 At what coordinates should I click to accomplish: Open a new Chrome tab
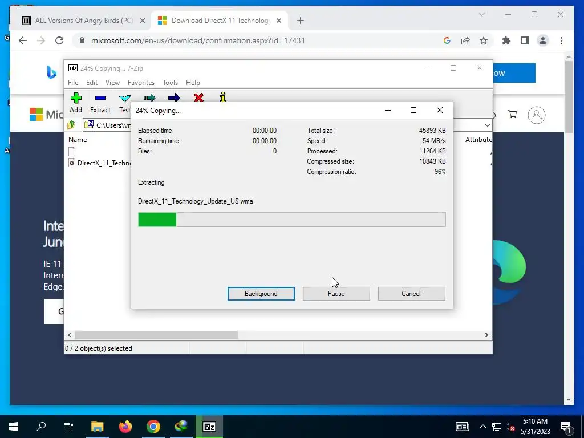click(x=301, y=21)
